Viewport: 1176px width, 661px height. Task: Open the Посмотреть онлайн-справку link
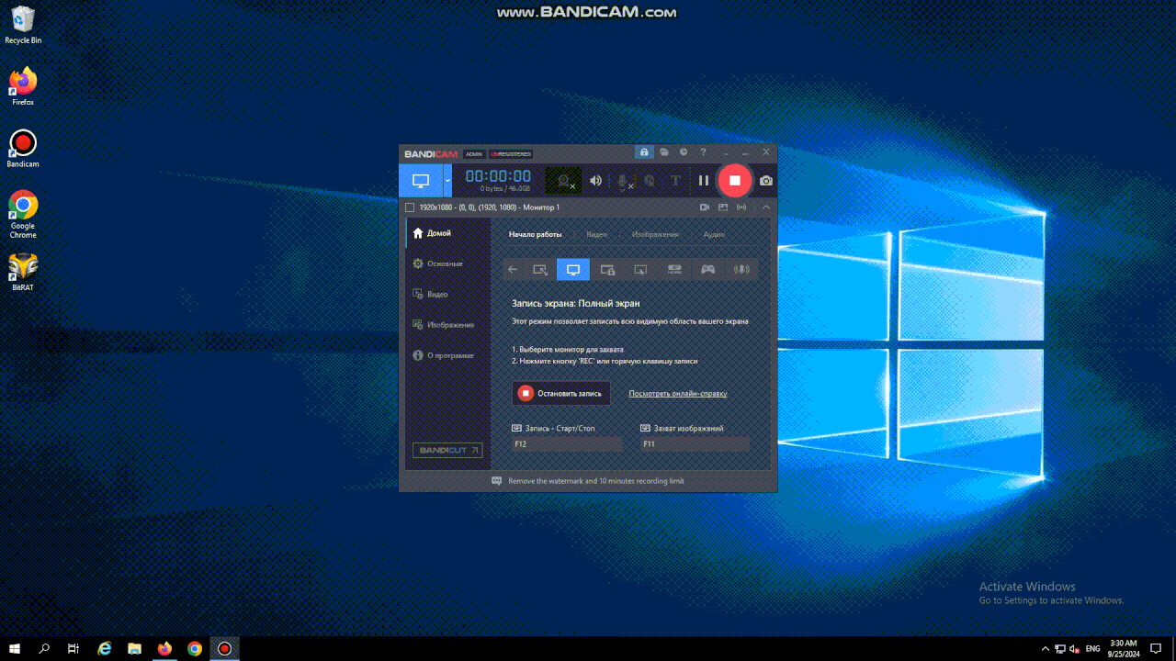pyautogui.click(x=678, y=393)
